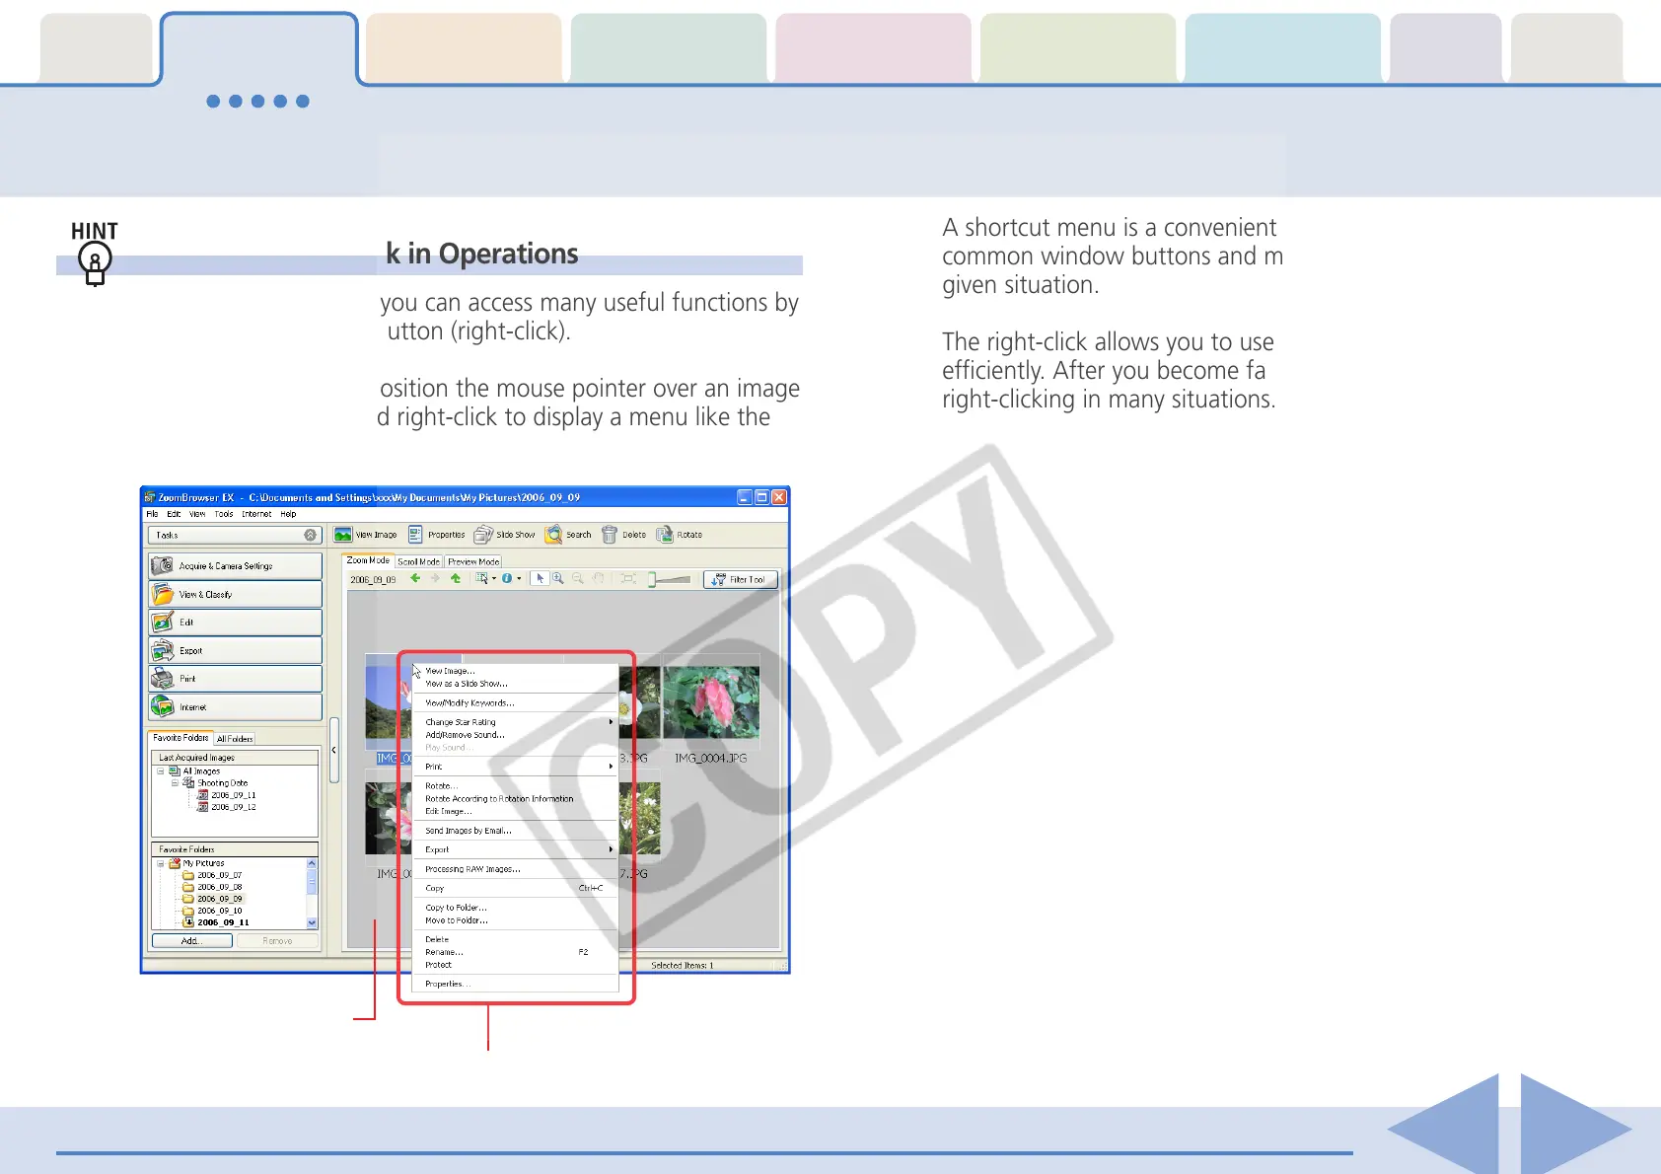Click the Slide Show toolbar icon
This screenshot has height=1174, width=1661.
point(483,535)
